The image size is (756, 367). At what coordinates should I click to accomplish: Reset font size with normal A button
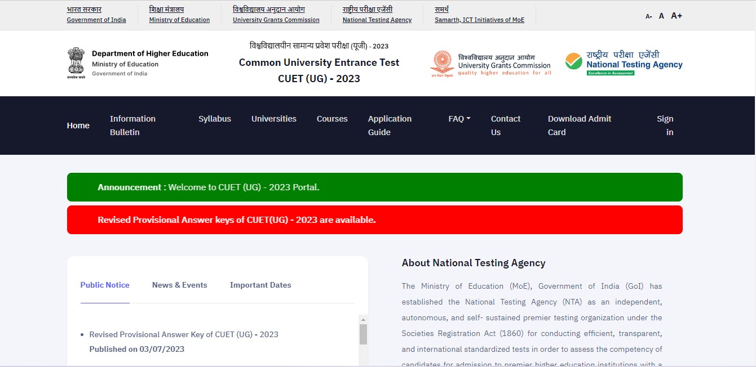point(661,16)
